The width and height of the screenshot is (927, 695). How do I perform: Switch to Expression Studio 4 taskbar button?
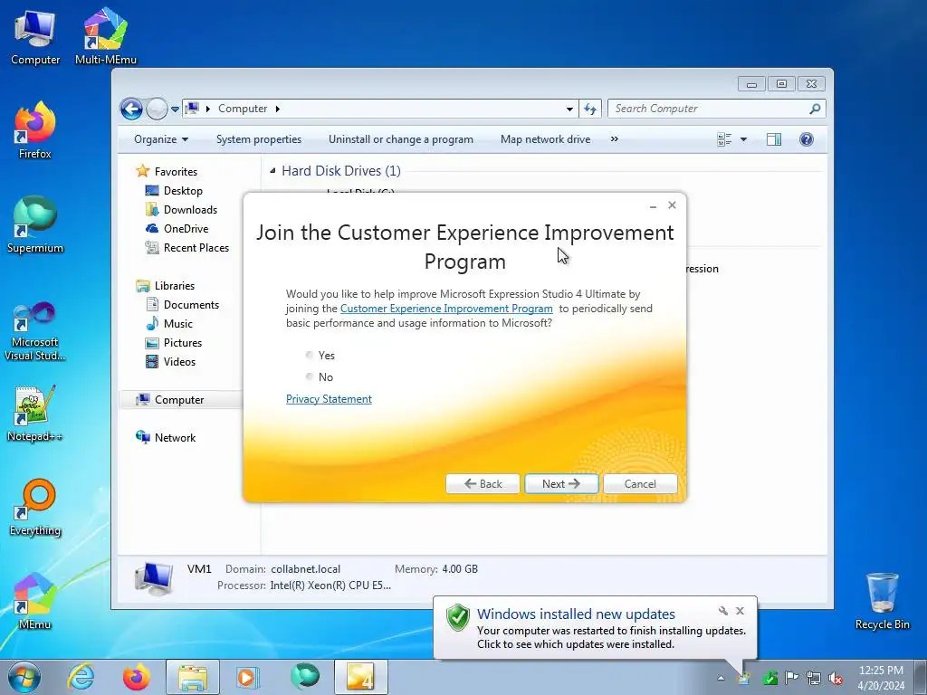pos(360,677)
